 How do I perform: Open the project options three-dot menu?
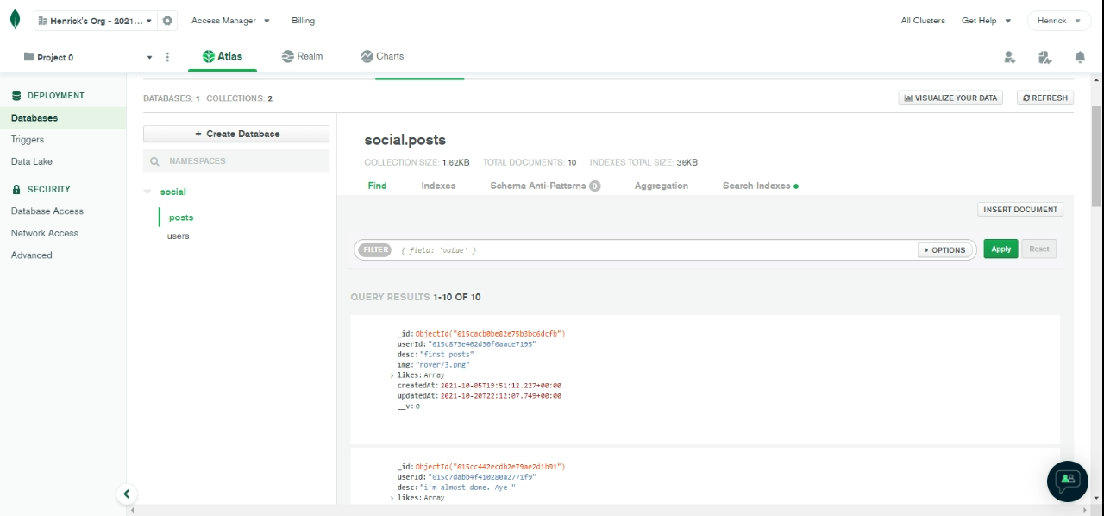tap(167, 57)
